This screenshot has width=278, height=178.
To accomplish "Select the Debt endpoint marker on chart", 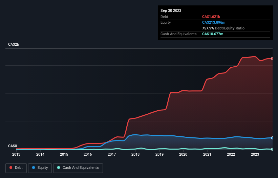I will click(x=272, y=59).
